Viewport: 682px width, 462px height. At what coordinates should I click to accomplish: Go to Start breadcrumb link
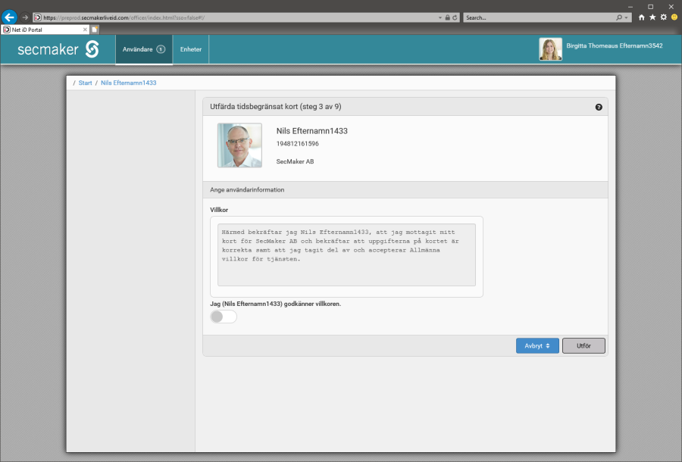[x=85, y=83]
